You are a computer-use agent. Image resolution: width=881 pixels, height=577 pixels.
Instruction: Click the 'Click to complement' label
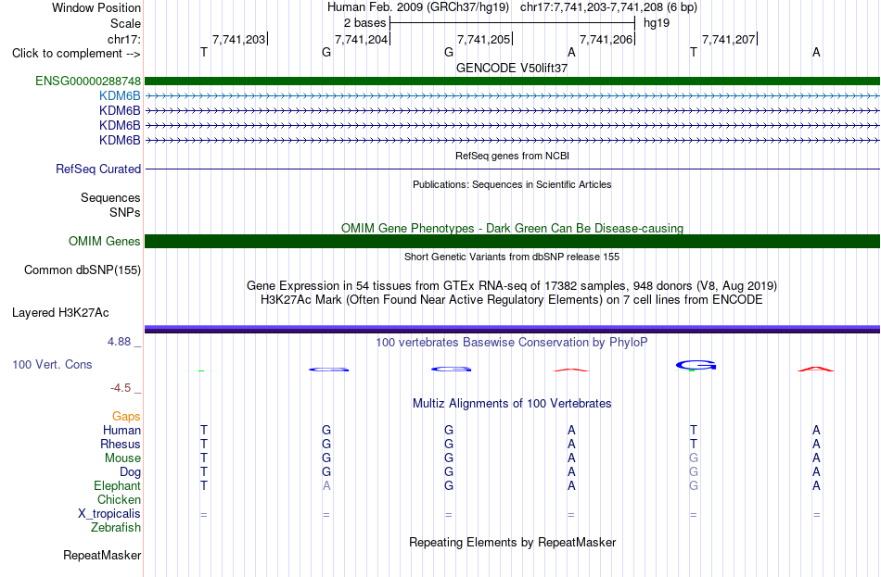76,54
